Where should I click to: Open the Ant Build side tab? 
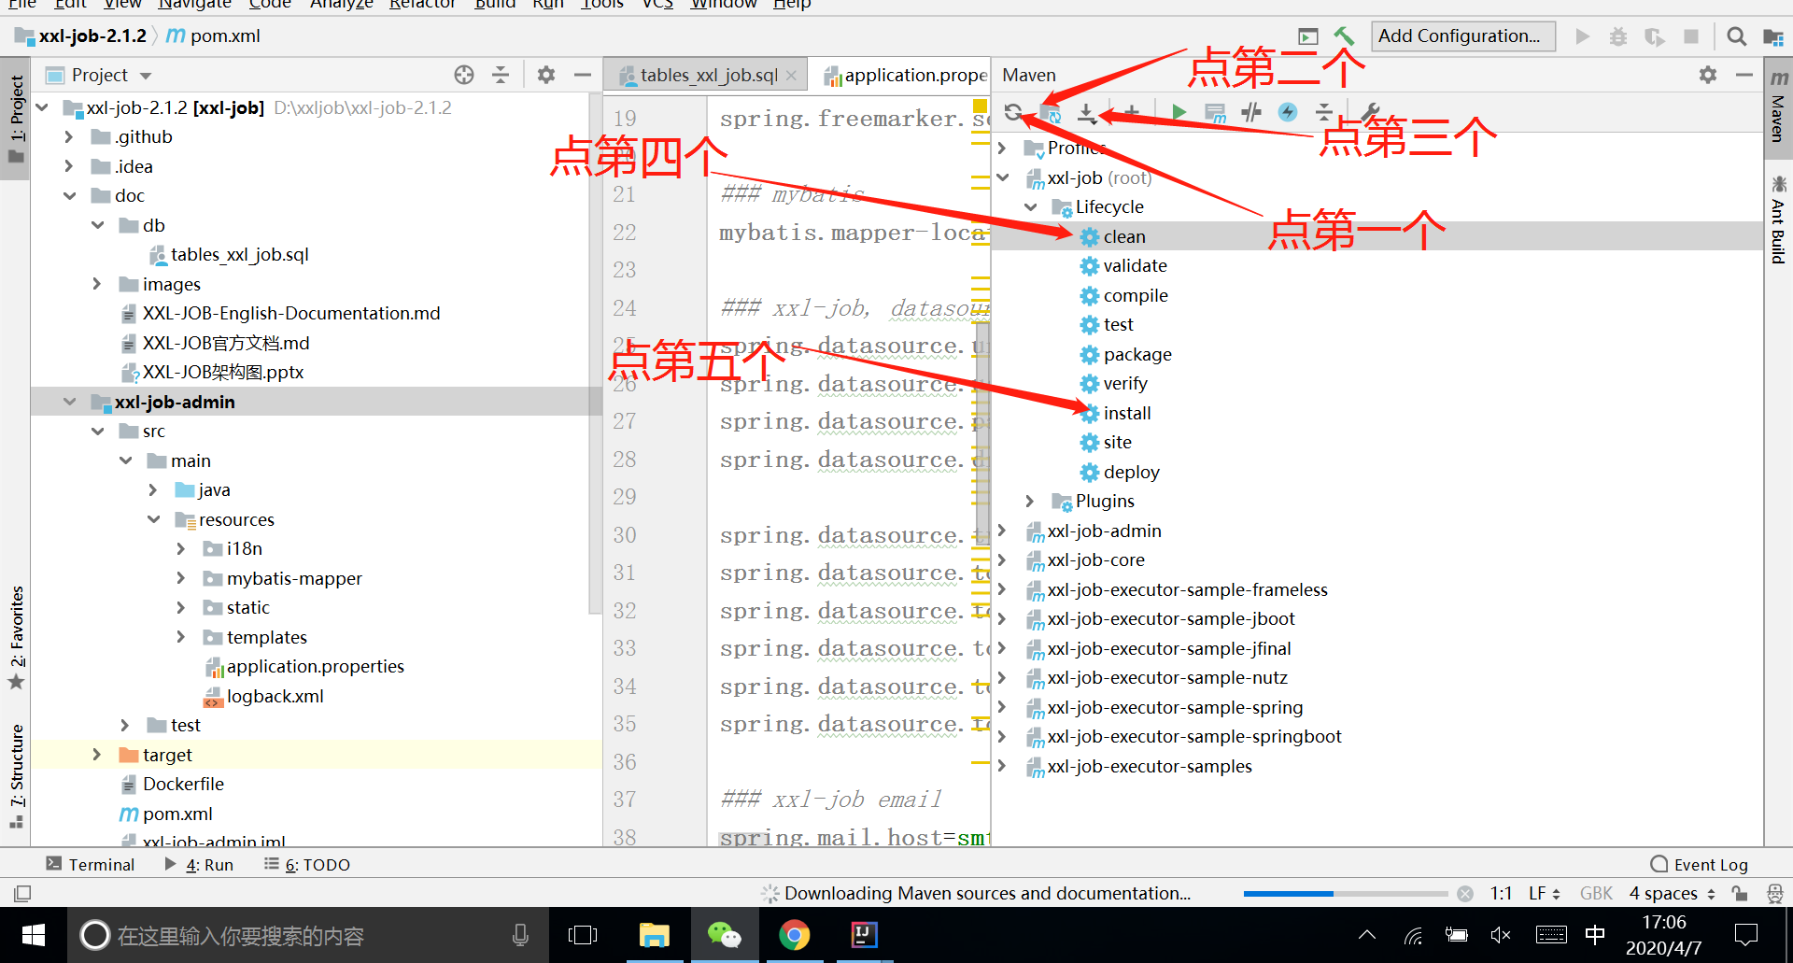coord(1778,220)
